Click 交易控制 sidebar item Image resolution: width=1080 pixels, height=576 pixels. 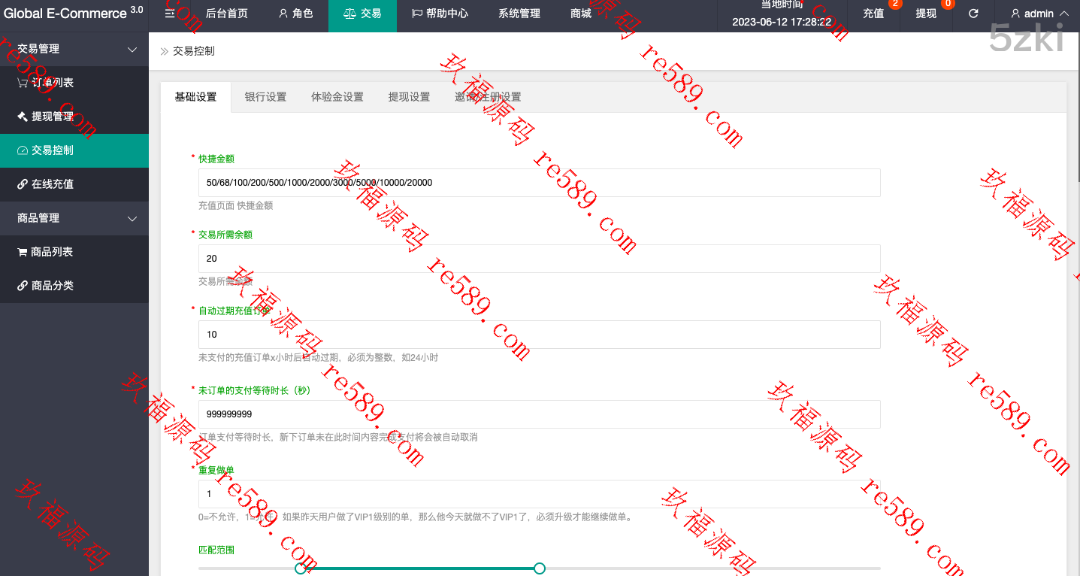(x=45, y=150)
